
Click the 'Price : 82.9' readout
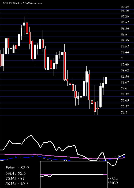click(17, 168)
